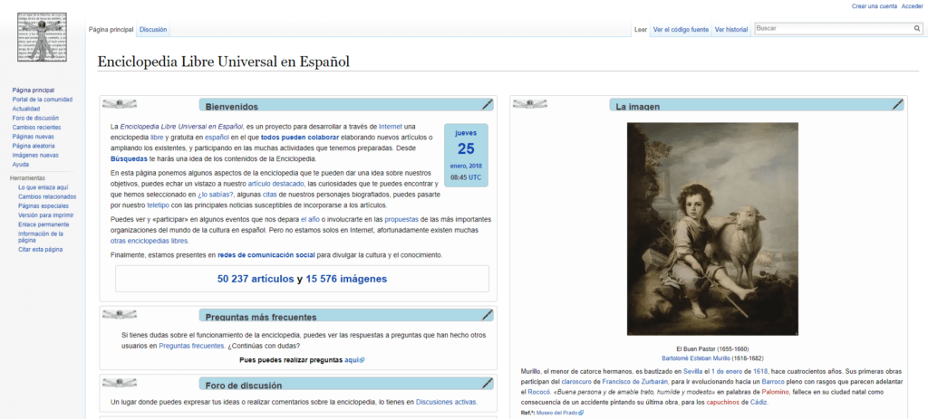The image size is (928, 419).
Task: Open otras enciclopedias libres link
Action: click(150, 241)
